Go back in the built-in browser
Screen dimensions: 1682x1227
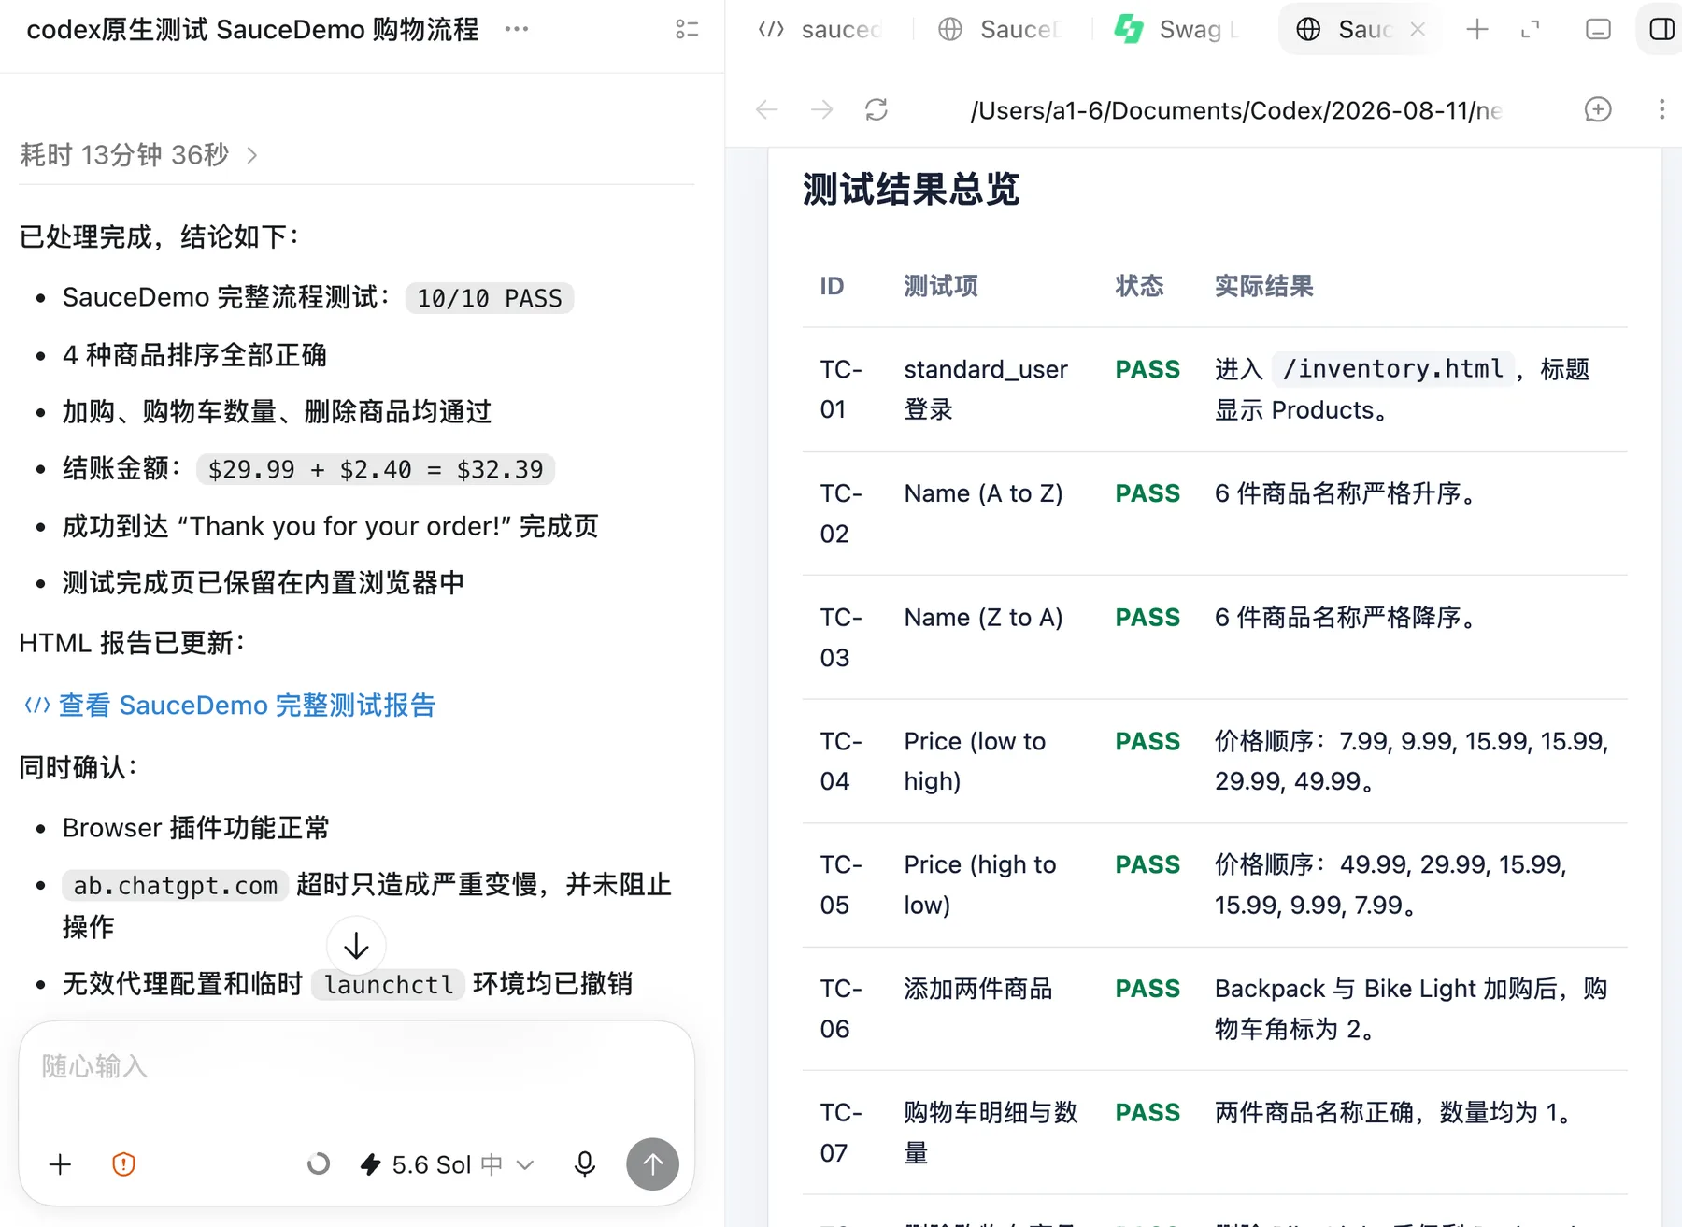(767, 110)
